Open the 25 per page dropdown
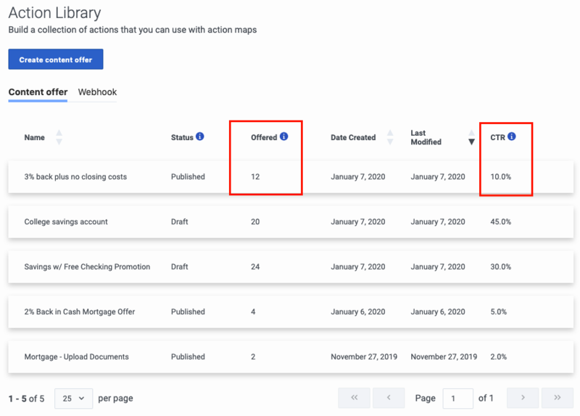 coord(74,399)
